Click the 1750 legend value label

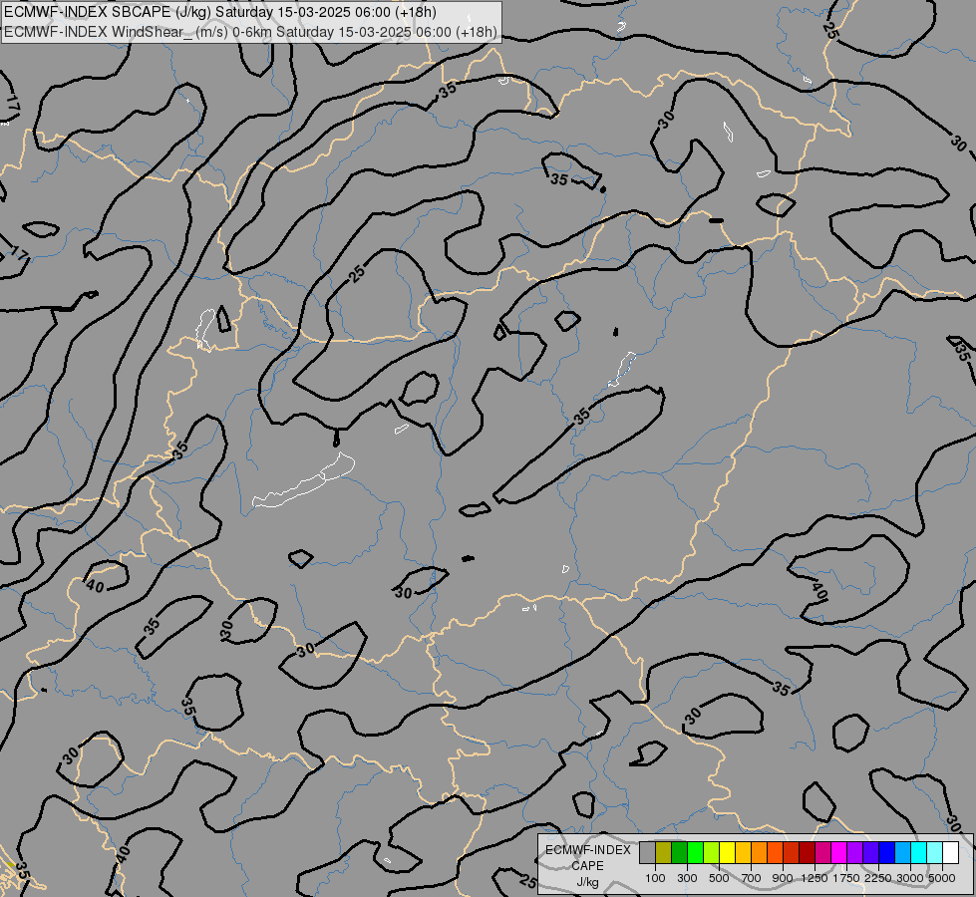846,878
